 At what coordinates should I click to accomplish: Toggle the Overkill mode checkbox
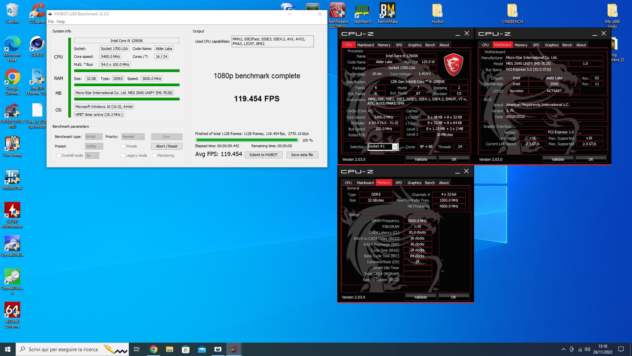point(59,156)
